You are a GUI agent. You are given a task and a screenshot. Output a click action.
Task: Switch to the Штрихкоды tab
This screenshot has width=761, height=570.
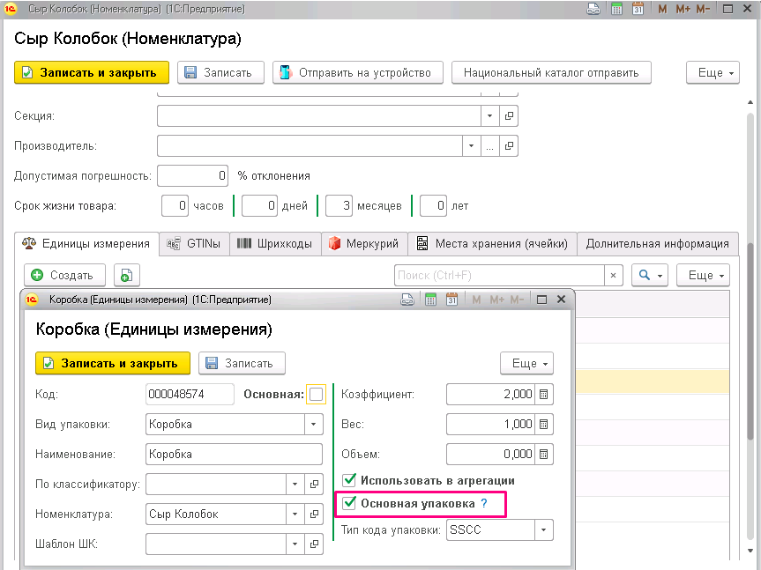click(275, 243)
